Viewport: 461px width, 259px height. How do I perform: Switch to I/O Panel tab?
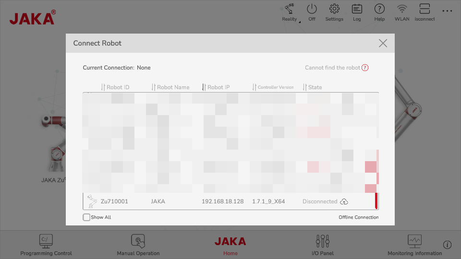pos(323,245)
